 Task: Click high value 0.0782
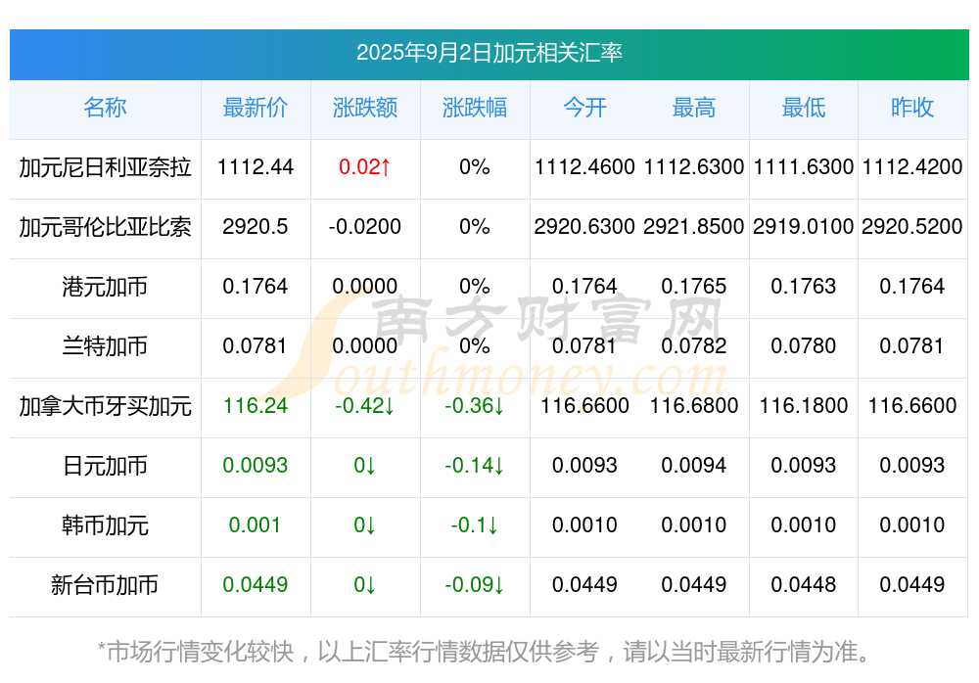click(694, 345)
